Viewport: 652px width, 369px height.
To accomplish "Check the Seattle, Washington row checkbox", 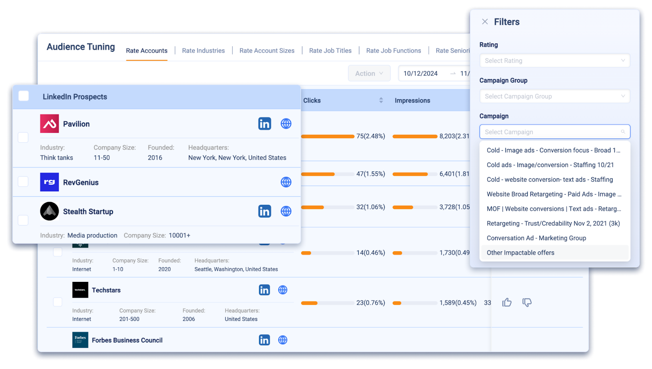I will (58, 252).
